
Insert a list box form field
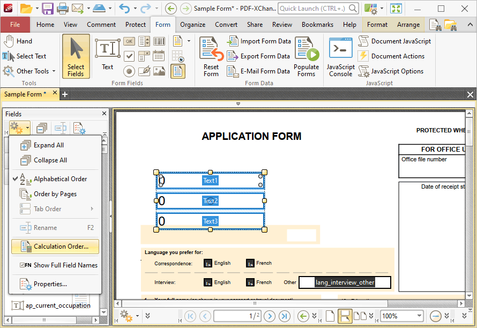click(x=144, y=41)
